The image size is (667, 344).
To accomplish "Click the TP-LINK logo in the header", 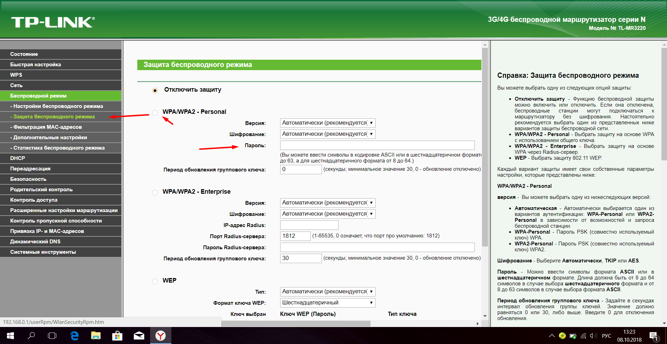I will pos(53,22).
